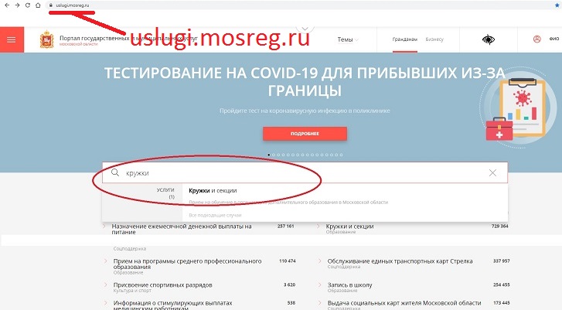Open the red hamburger menu
Viewport: 562px width, 310px height.
[12, 39]
